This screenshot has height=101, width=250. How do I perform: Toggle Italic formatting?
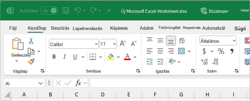click(65, 57)
